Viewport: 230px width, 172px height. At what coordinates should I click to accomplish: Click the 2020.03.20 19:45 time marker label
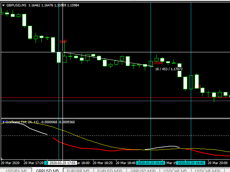[191, 163]
